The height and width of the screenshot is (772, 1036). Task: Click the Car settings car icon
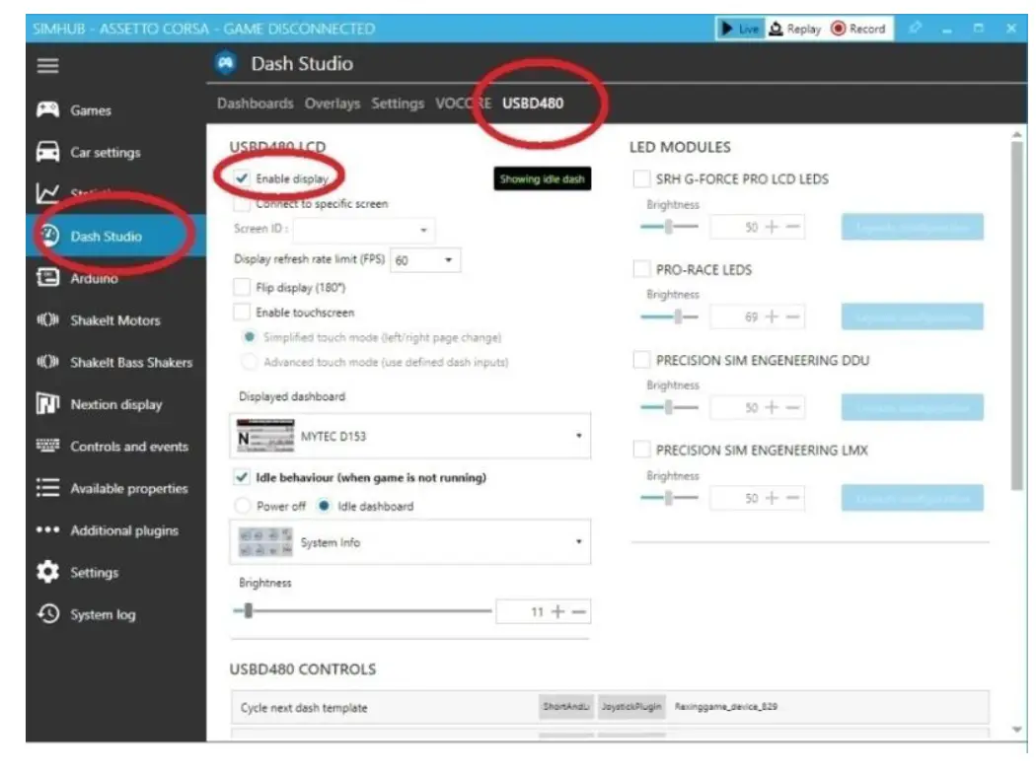[x=47, y=152]
